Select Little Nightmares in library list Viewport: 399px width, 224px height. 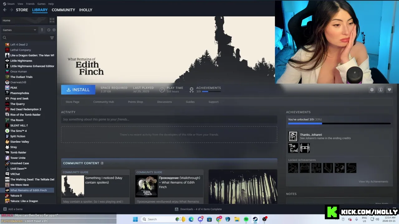[x=21, y=61]
